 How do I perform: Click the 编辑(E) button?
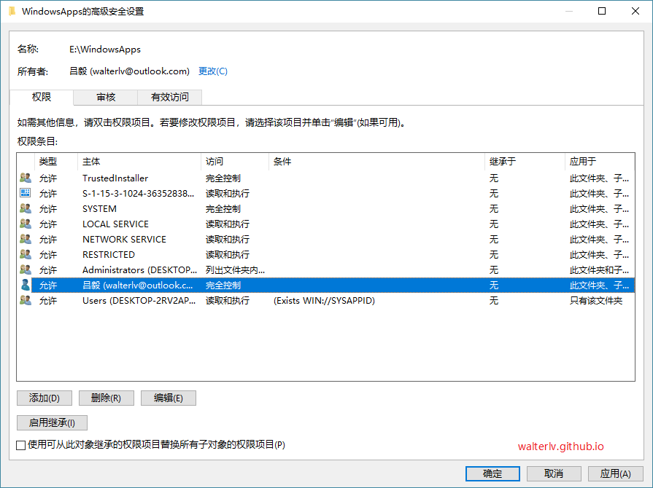click(x=168, y=398)
